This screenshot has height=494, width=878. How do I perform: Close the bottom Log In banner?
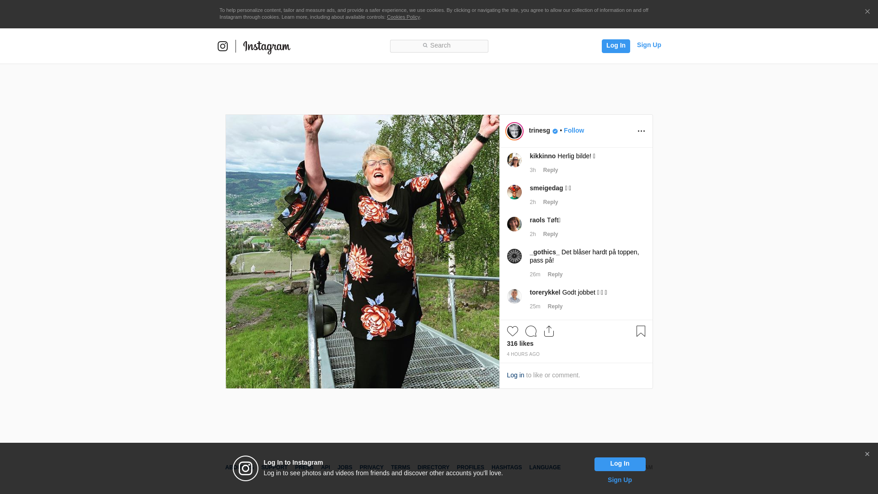(x=867, y=454)
